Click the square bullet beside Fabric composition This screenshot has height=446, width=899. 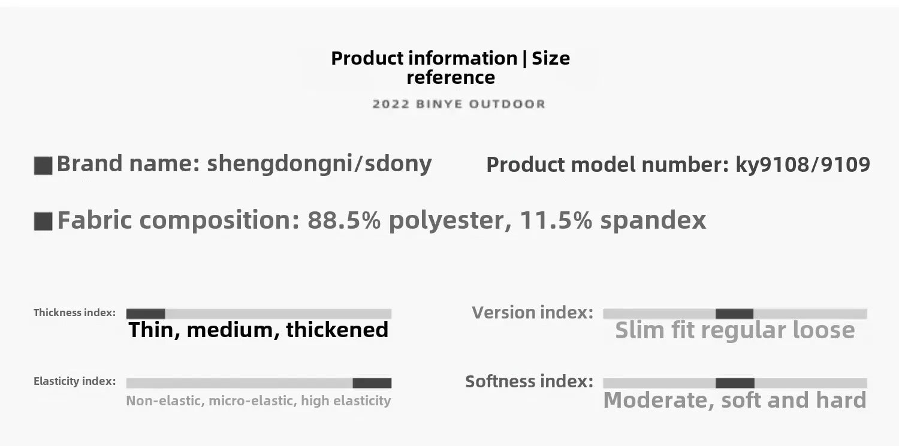coord(43,222)
